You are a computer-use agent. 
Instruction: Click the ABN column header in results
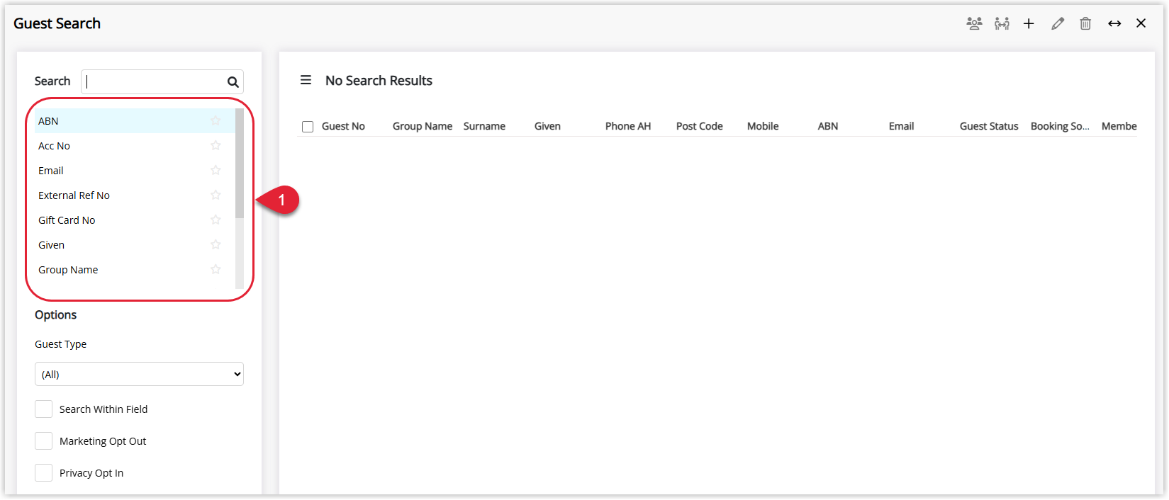[828, 126]
